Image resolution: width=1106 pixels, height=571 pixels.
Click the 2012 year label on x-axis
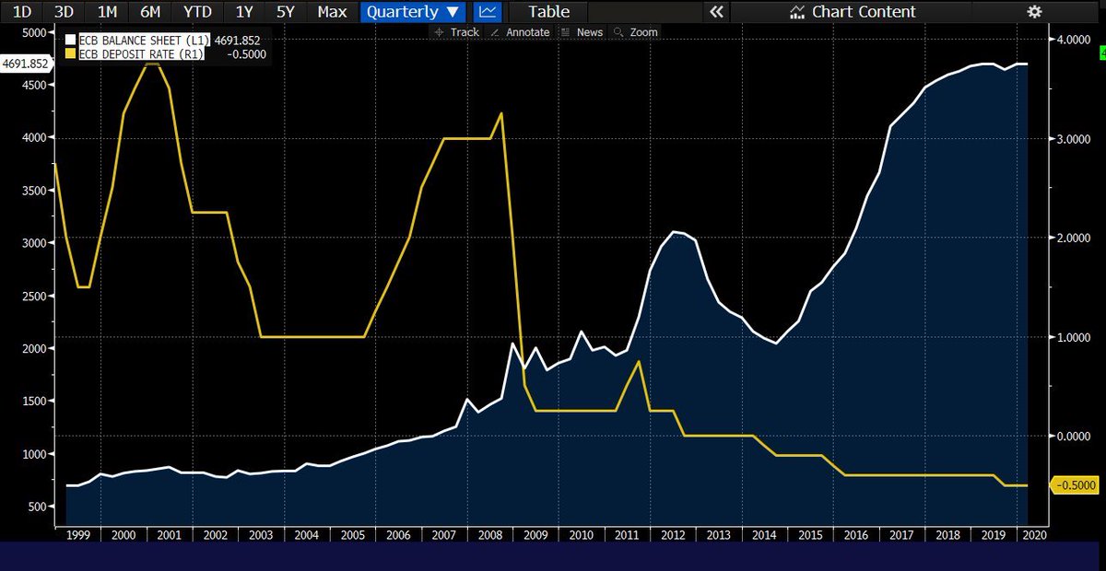672,534
